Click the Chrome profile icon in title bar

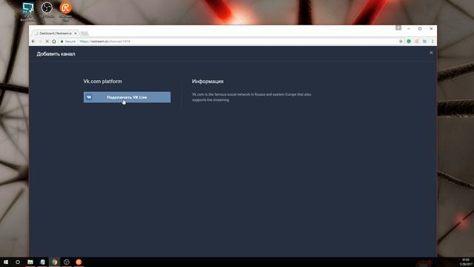398,28
